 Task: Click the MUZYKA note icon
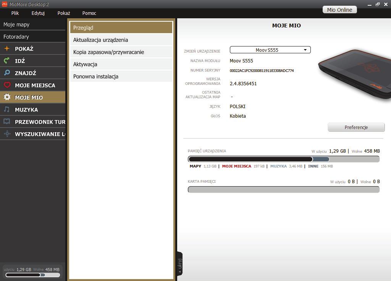point(7,109)
